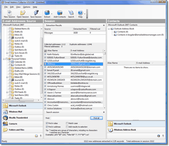Collapse the Outlook Address Book node
The image size is (169, 146).
(x=109, y=29)
